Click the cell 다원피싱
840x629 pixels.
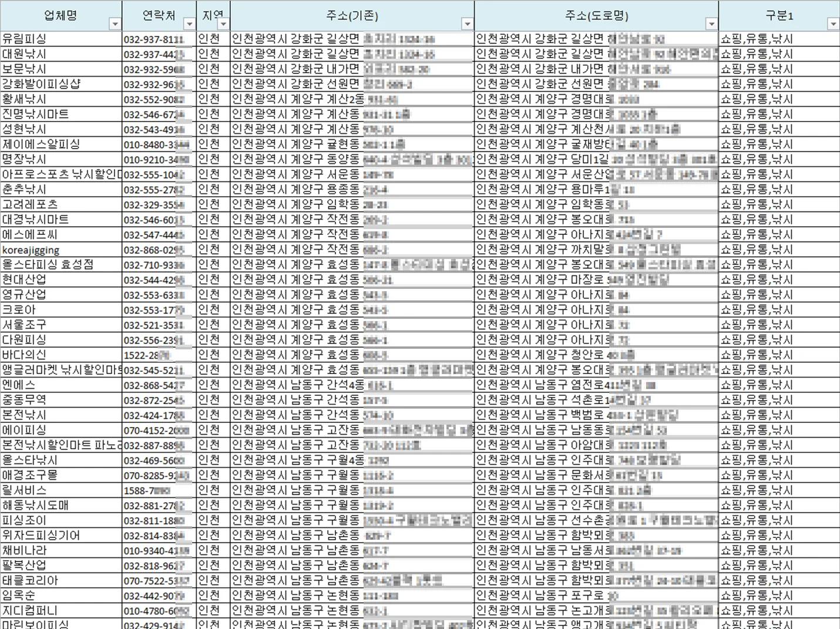coord(61,339)
